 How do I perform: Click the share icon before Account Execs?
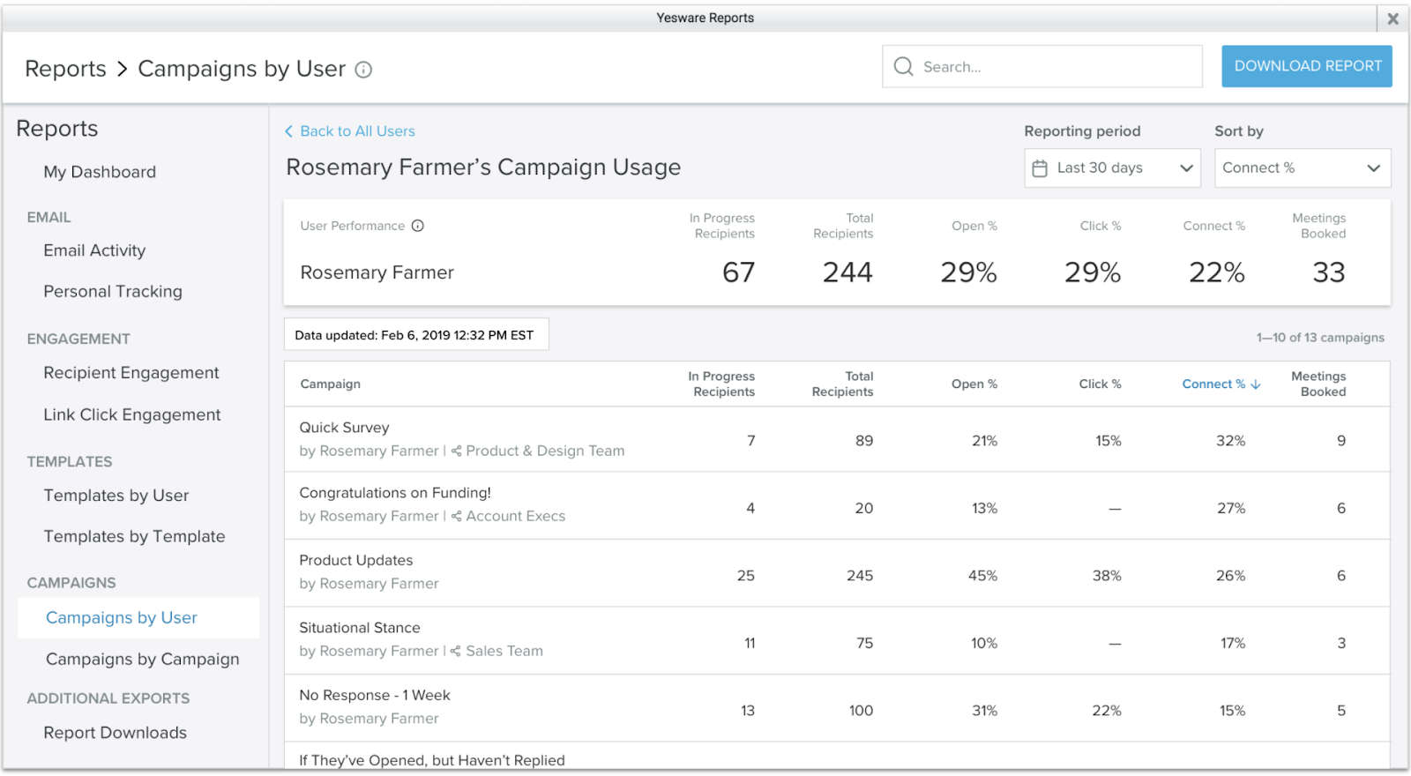[x=457, y=517]
